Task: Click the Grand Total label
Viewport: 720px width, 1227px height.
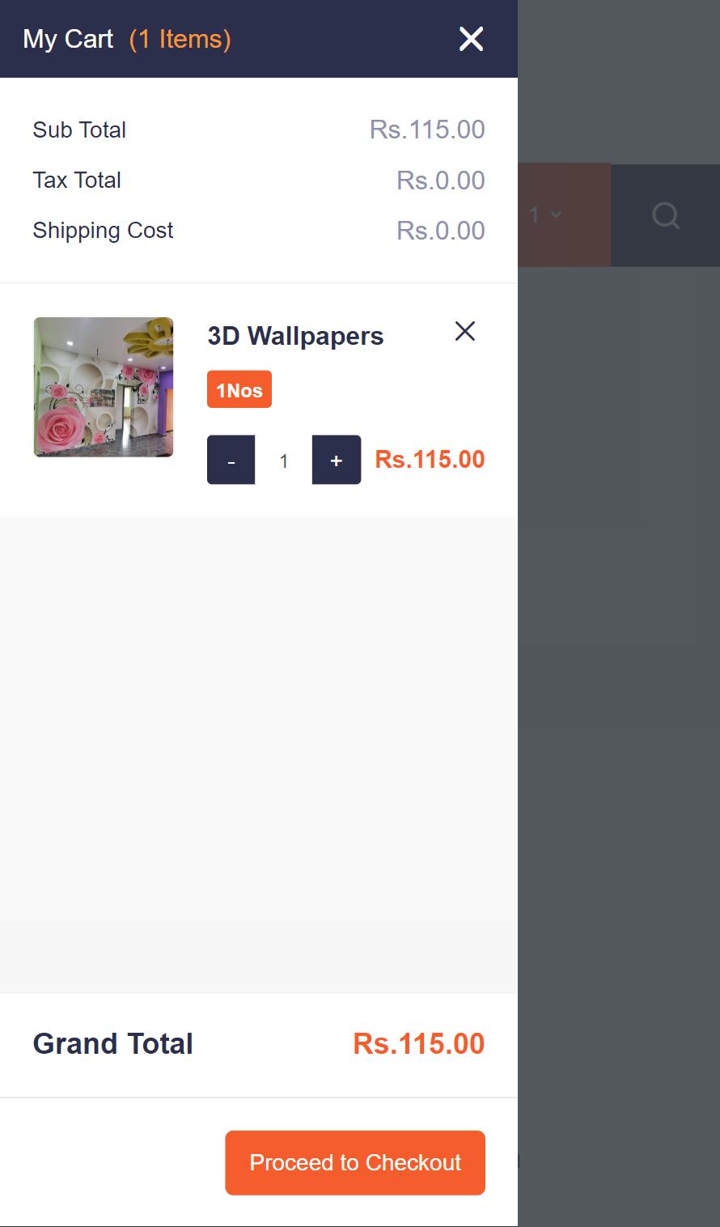Action: click(113, 1043)
